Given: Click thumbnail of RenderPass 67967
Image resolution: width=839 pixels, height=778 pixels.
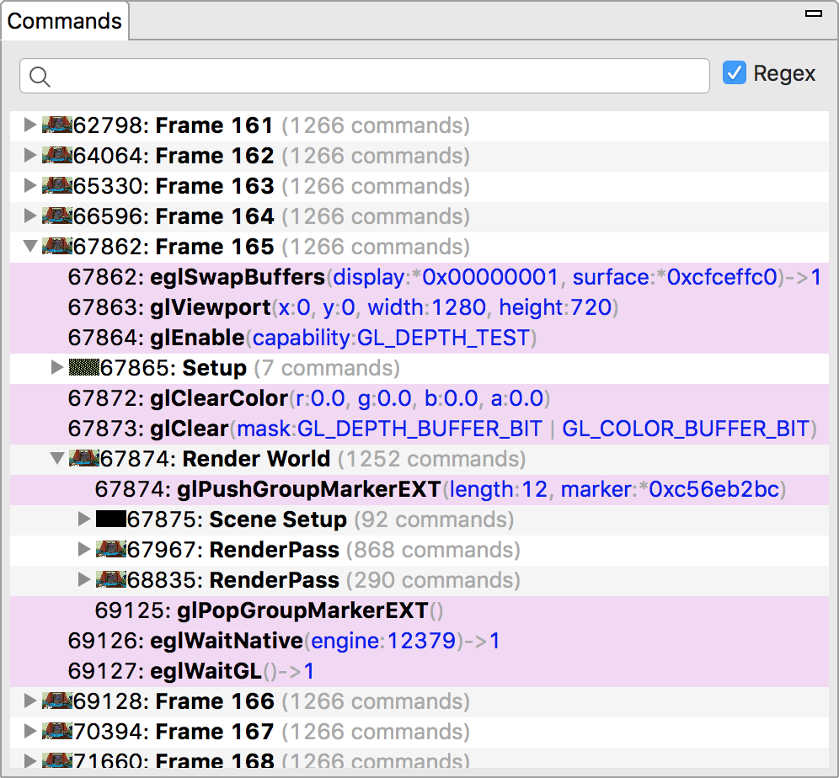Looking at the screenshot, I should click(110, 550).
